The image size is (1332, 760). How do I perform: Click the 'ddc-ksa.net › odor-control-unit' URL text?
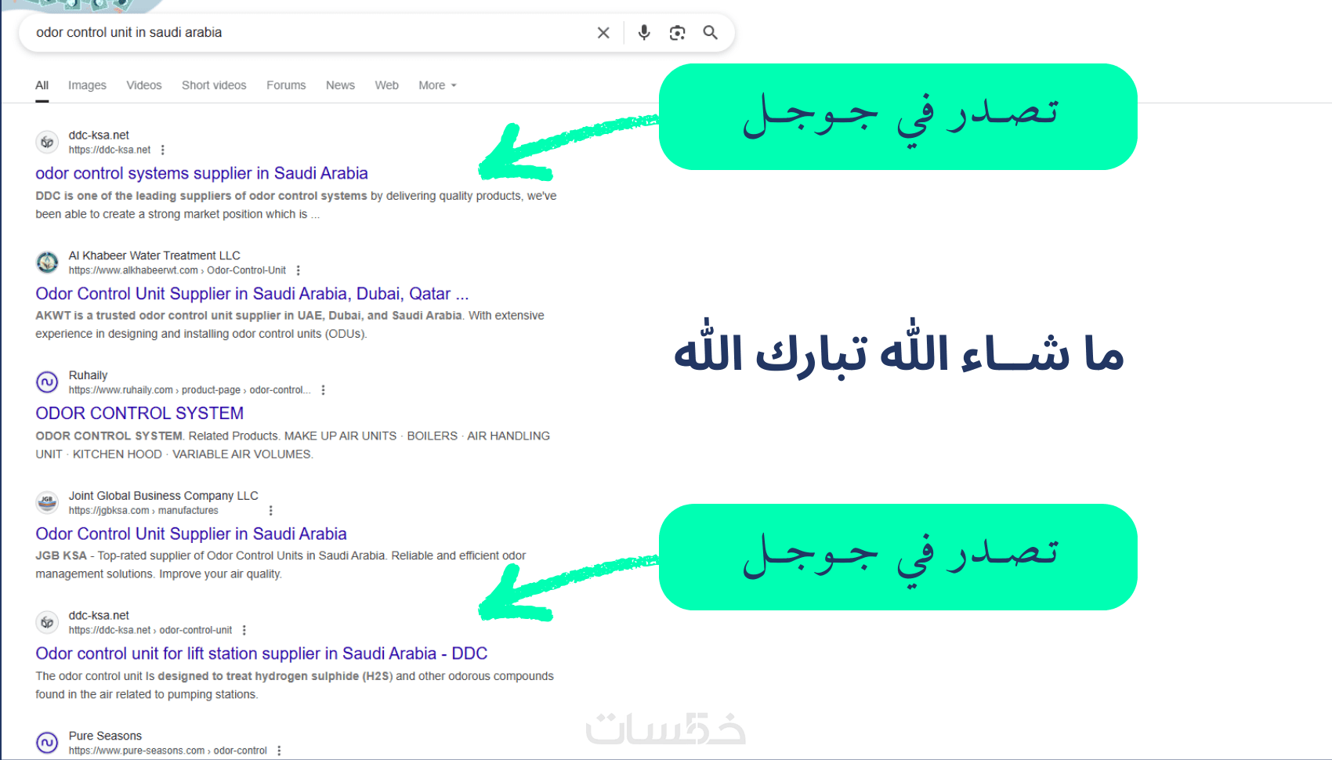coord(150,630)
